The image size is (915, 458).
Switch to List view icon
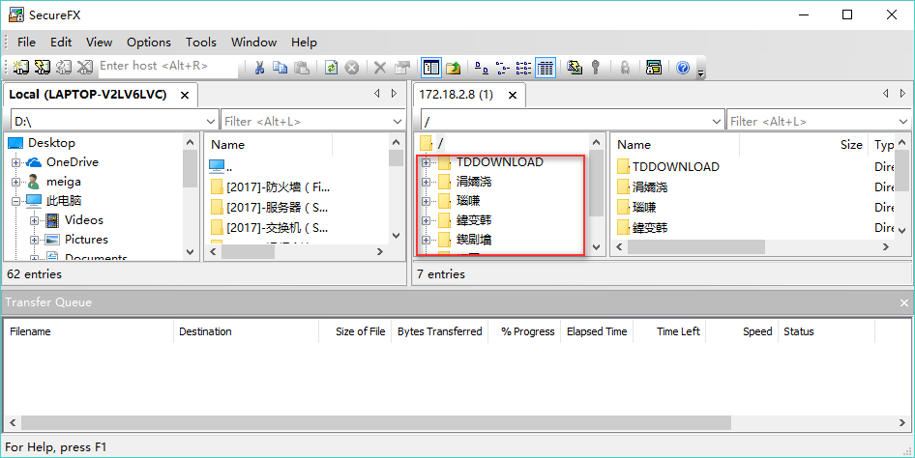[523, 68]
